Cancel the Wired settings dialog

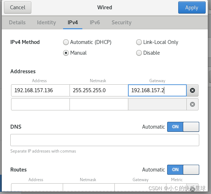17,8
